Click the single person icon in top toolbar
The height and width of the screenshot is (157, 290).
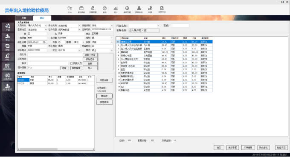(139, 9)
